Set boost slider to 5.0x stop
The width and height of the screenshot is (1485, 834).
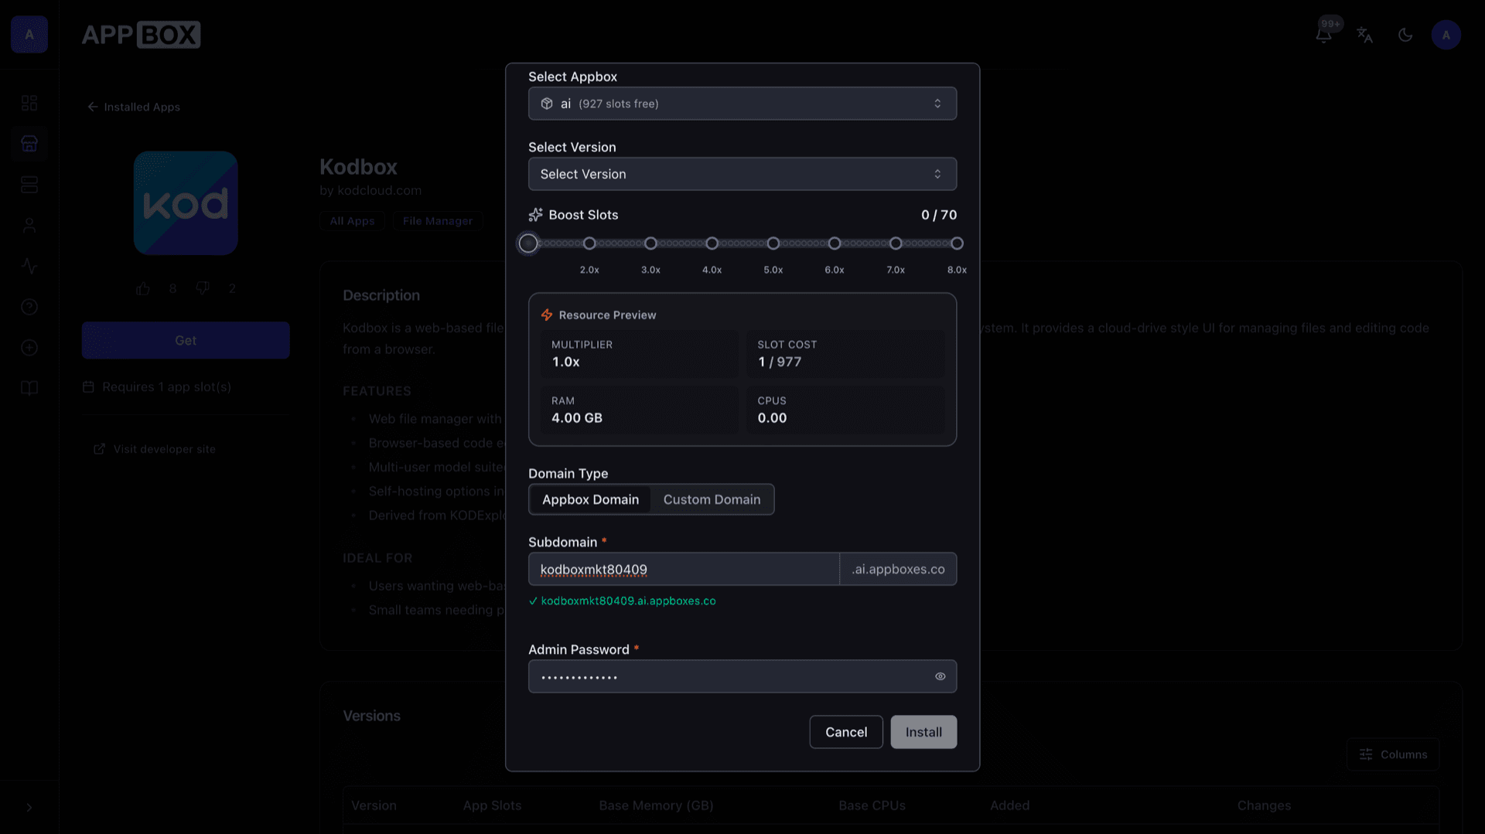click(x=773, y=243)
